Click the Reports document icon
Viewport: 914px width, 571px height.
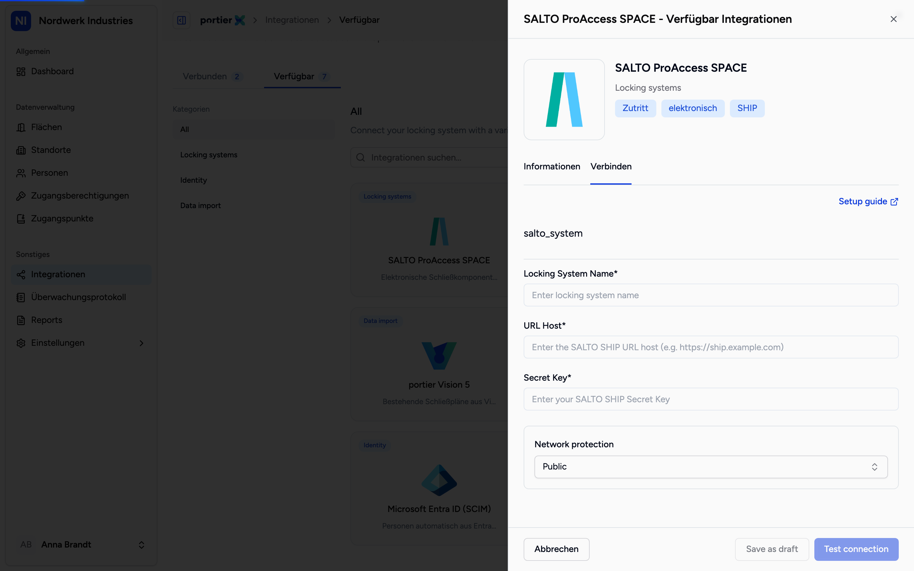point(21,320)
